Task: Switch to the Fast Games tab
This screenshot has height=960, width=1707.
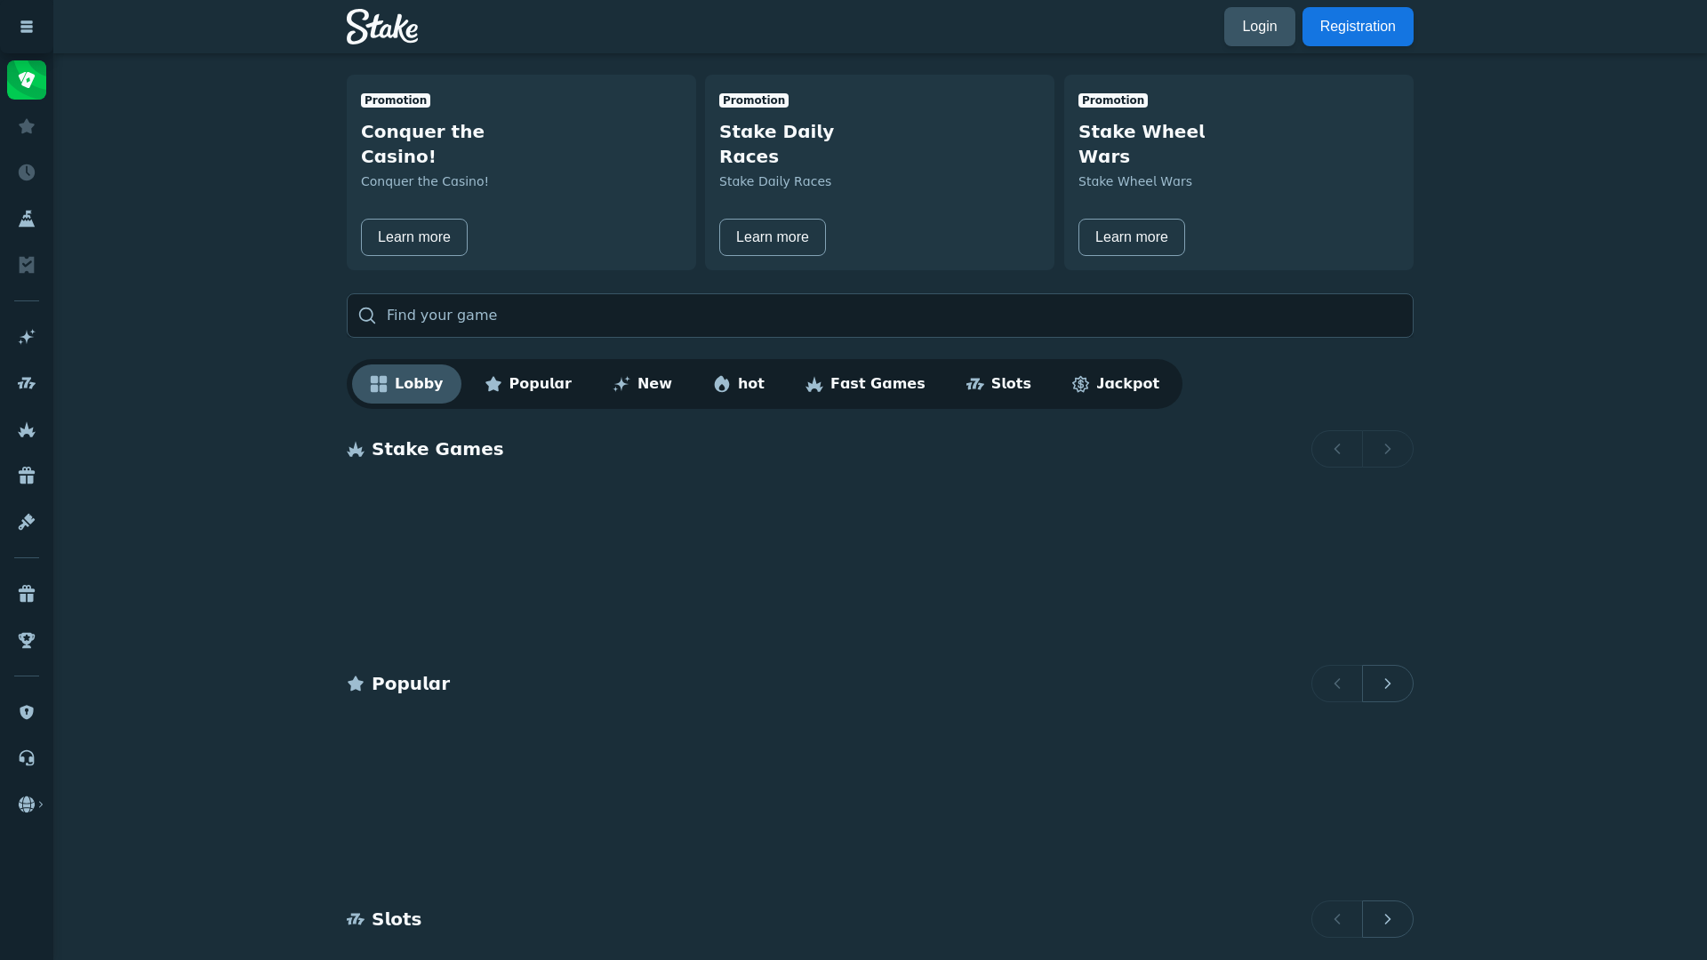Action: [x=865, y=384]
